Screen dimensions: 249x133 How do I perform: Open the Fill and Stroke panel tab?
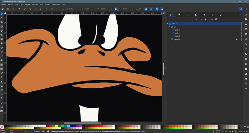tap(179, 15)
